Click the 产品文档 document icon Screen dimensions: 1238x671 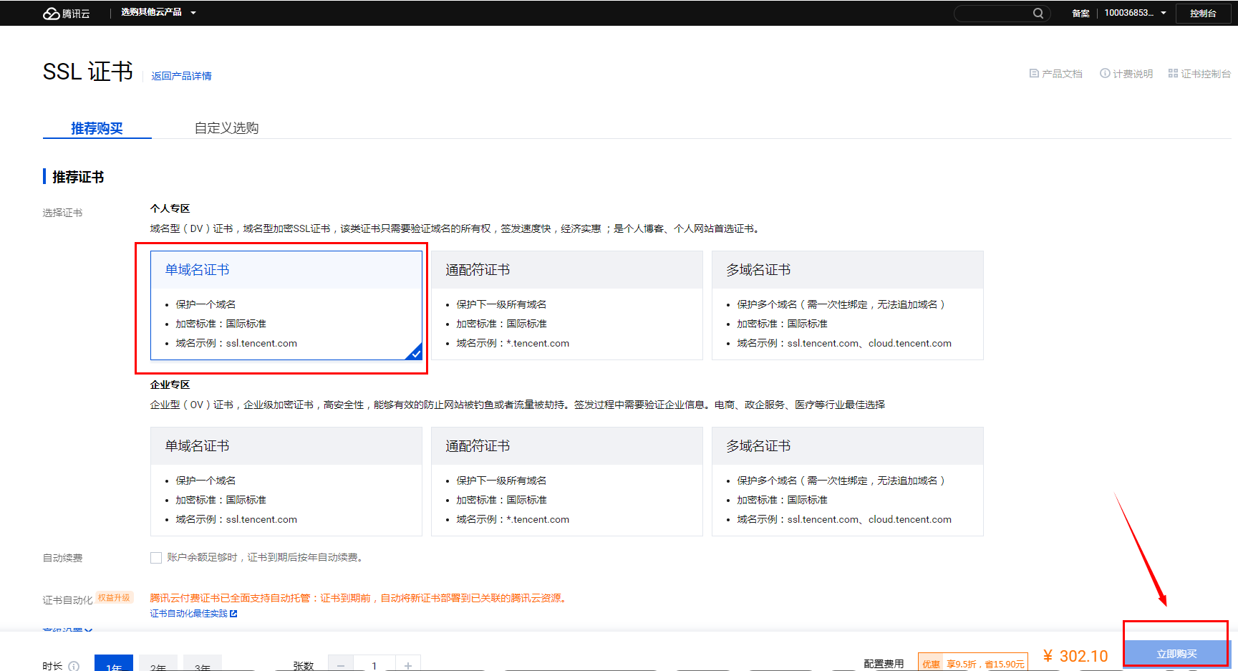1033,74
